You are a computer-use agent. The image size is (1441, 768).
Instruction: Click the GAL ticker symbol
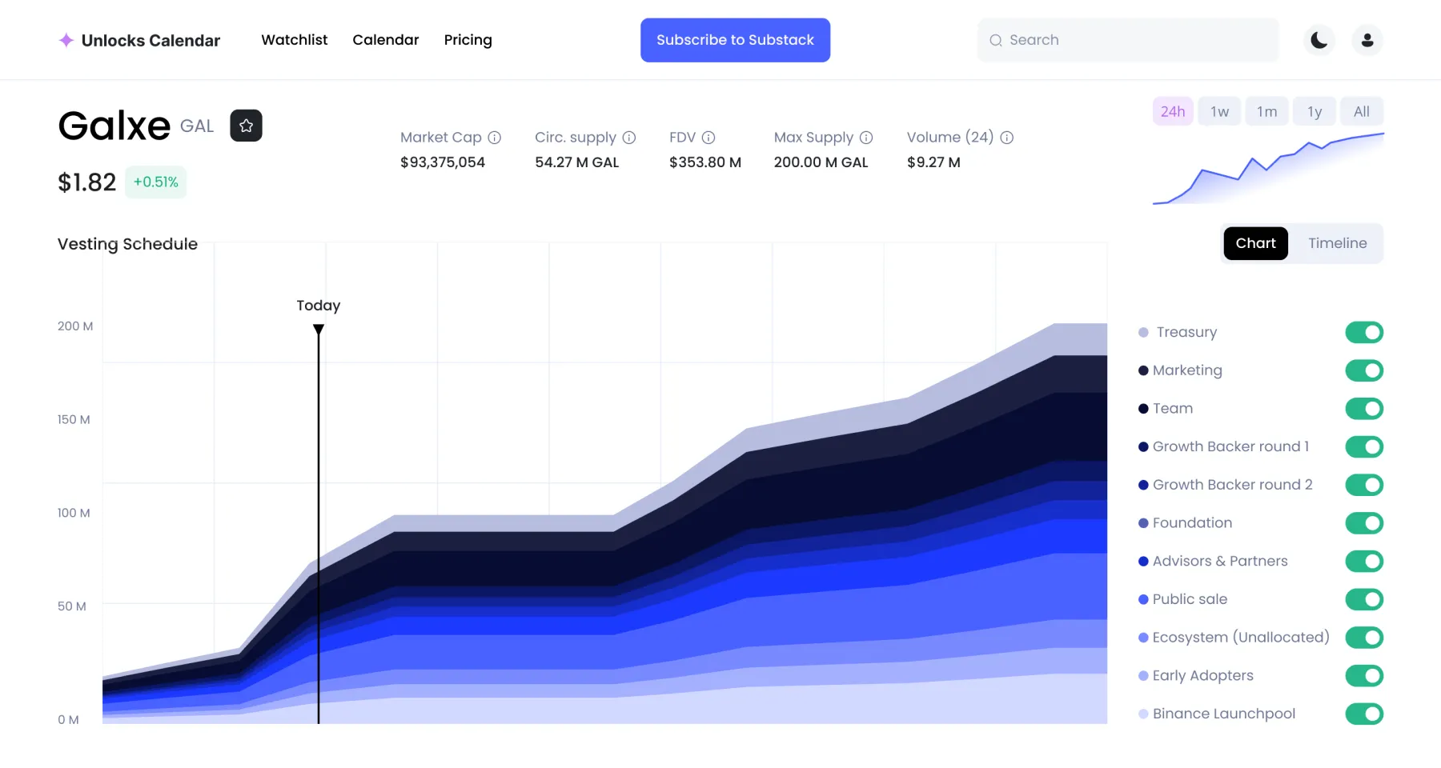click(x=197, y=126)
